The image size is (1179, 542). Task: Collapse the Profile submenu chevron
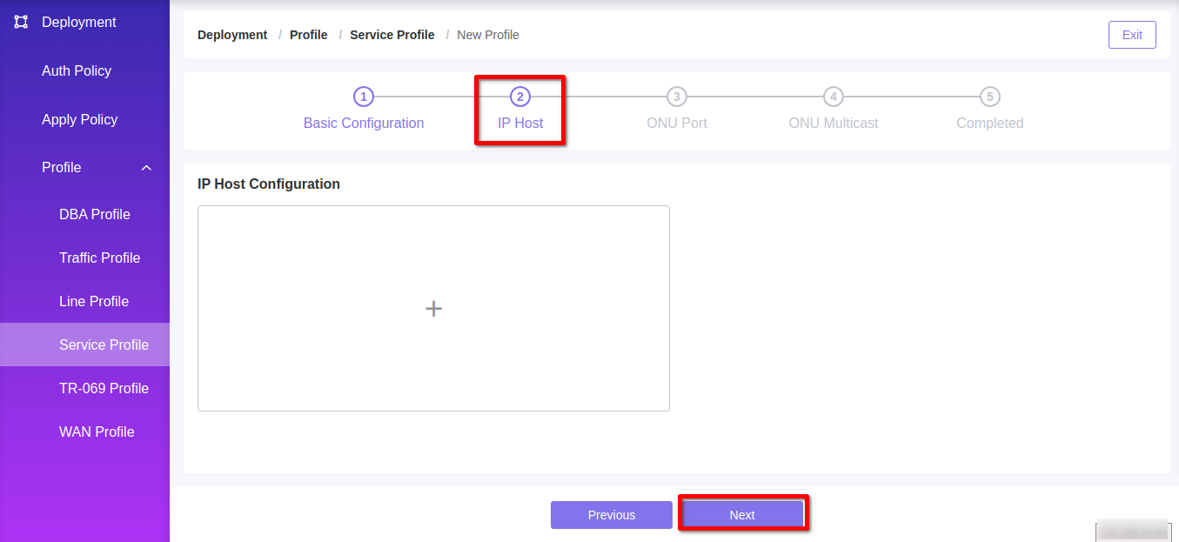tap(146, 168)
